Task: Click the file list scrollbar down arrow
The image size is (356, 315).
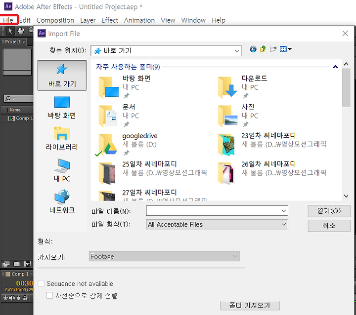Action: tap(346, 196)
